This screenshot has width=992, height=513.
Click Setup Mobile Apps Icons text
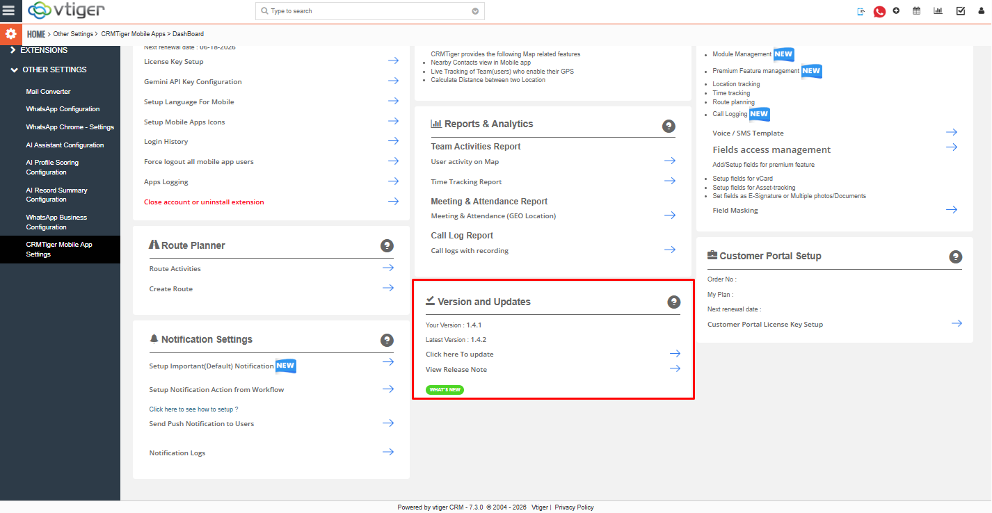(184, 122)
